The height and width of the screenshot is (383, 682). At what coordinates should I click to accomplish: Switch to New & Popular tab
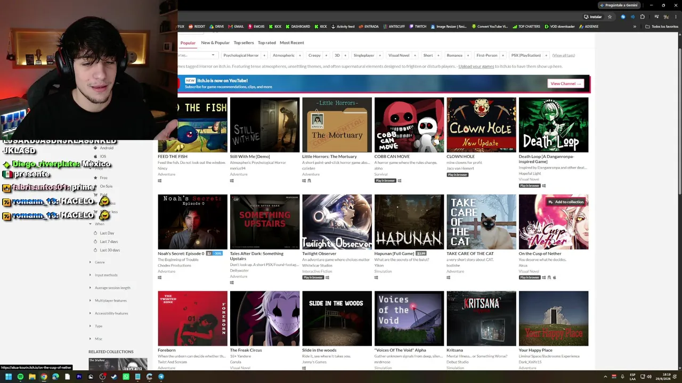pos(215,43)
